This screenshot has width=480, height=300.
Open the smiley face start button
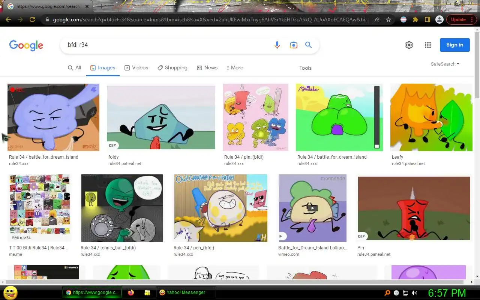[10, 292]
